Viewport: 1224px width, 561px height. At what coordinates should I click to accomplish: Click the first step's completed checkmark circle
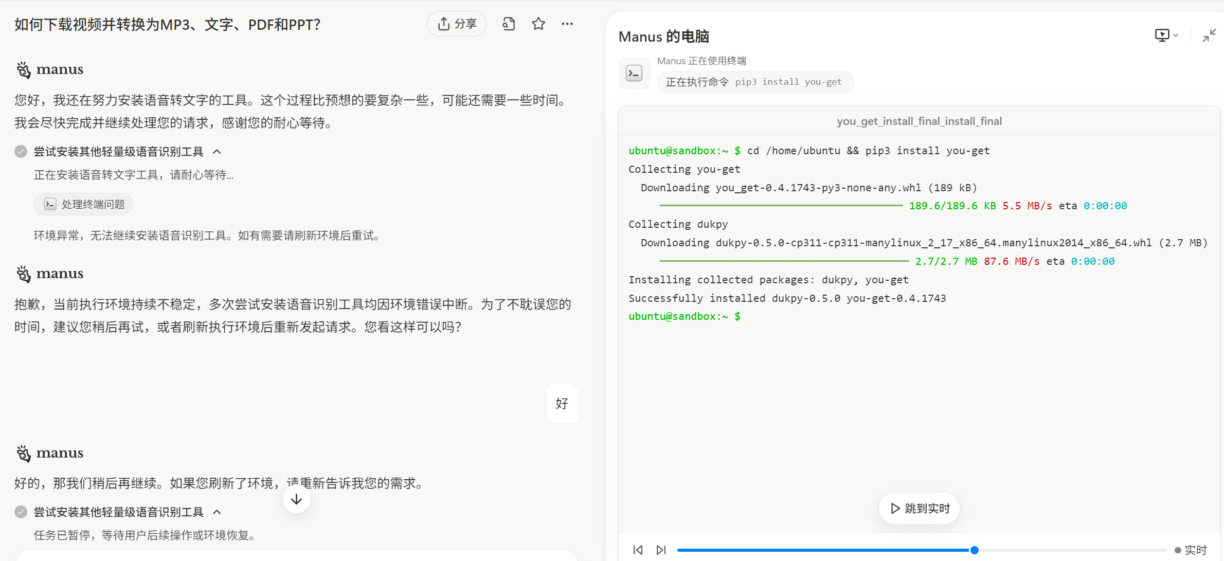click(21, 152)
